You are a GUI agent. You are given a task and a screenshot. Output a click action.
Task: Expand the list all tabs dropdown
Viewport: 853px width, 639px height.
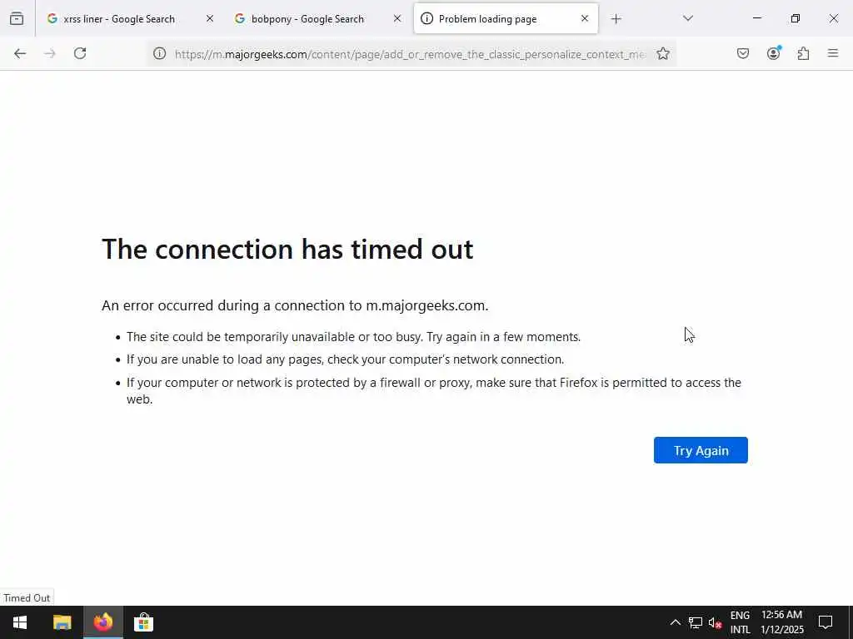coord(688,18)
